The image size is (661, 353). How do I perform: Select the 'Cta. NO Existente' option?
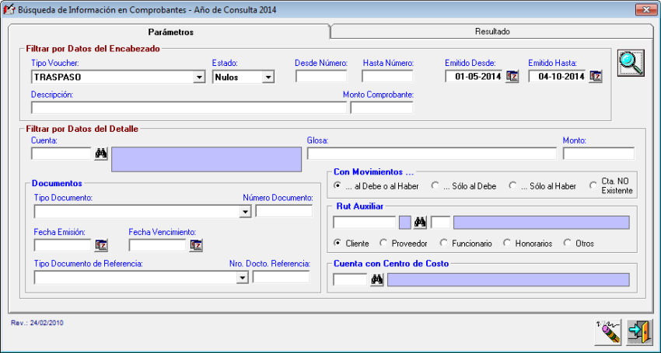point(611,185)
